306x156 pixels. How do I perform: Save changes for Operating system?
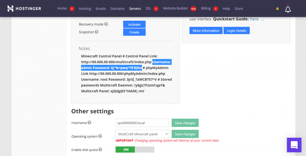coord(185,134)
